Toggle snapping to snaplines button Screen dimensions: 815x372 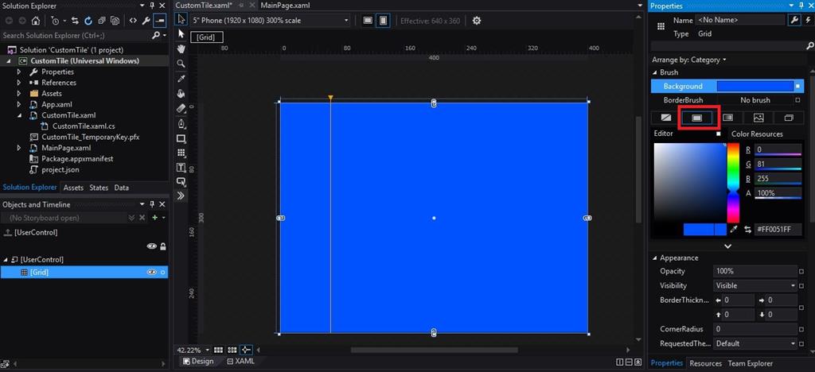click(x=246, y=351)
